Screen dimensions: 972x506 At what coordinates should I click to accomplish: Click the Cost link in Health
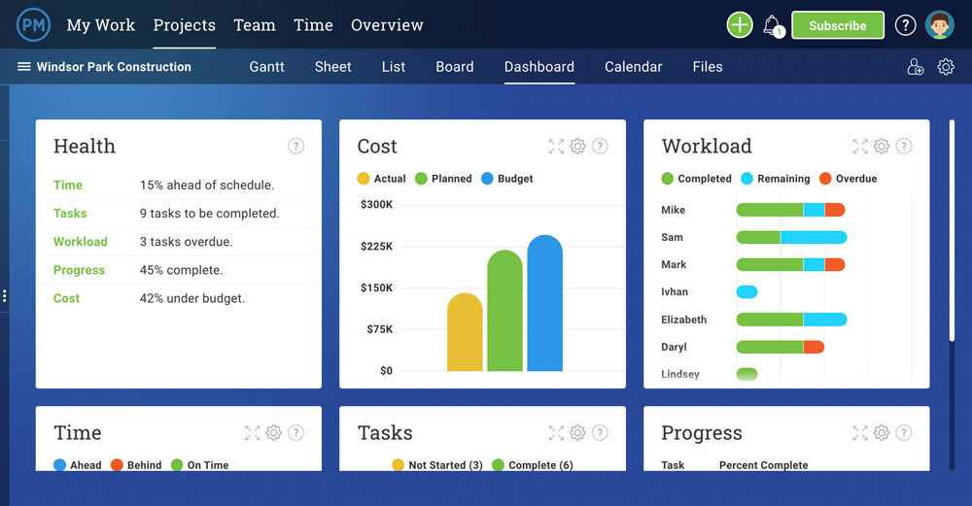(66, 298)
